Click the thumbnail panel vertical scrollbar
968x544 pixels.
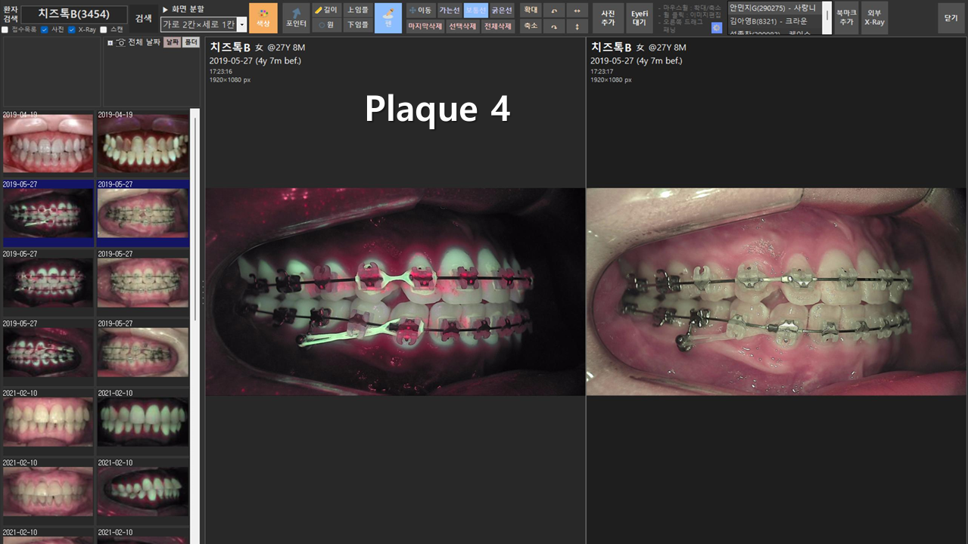pyautogui.click(x=194, y=326)
